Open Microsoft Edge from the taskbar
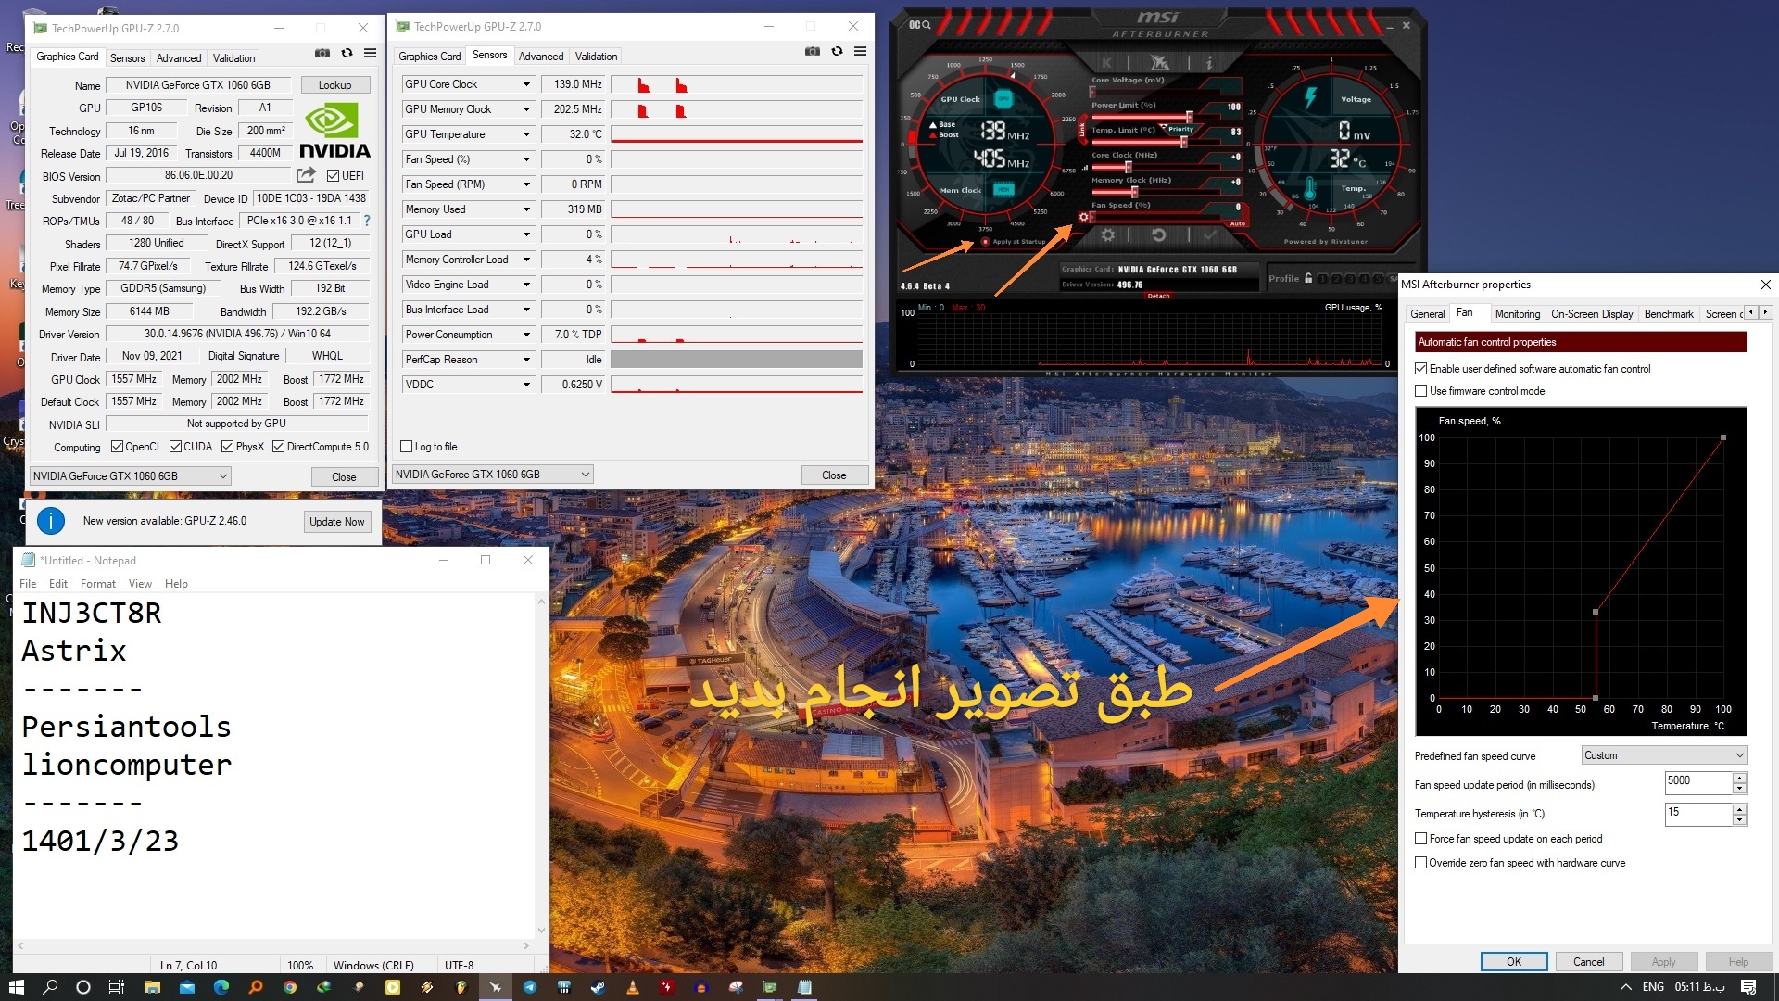Screen dimensions: 1779x1001 coord(221,987)
